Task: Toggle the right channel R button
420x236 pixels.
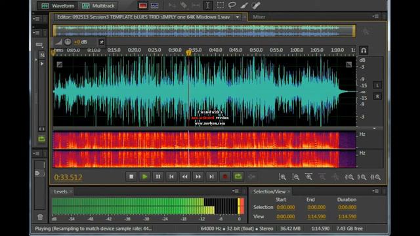Action: 377,96
